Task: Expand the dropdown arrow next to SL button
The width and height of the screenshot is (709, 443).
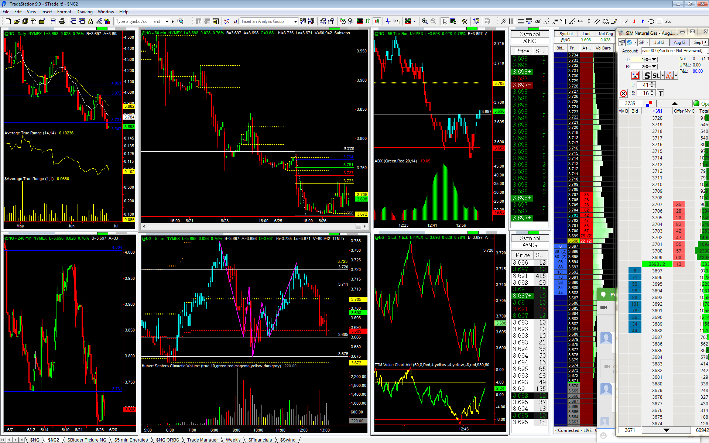Action: pos(662,76)
